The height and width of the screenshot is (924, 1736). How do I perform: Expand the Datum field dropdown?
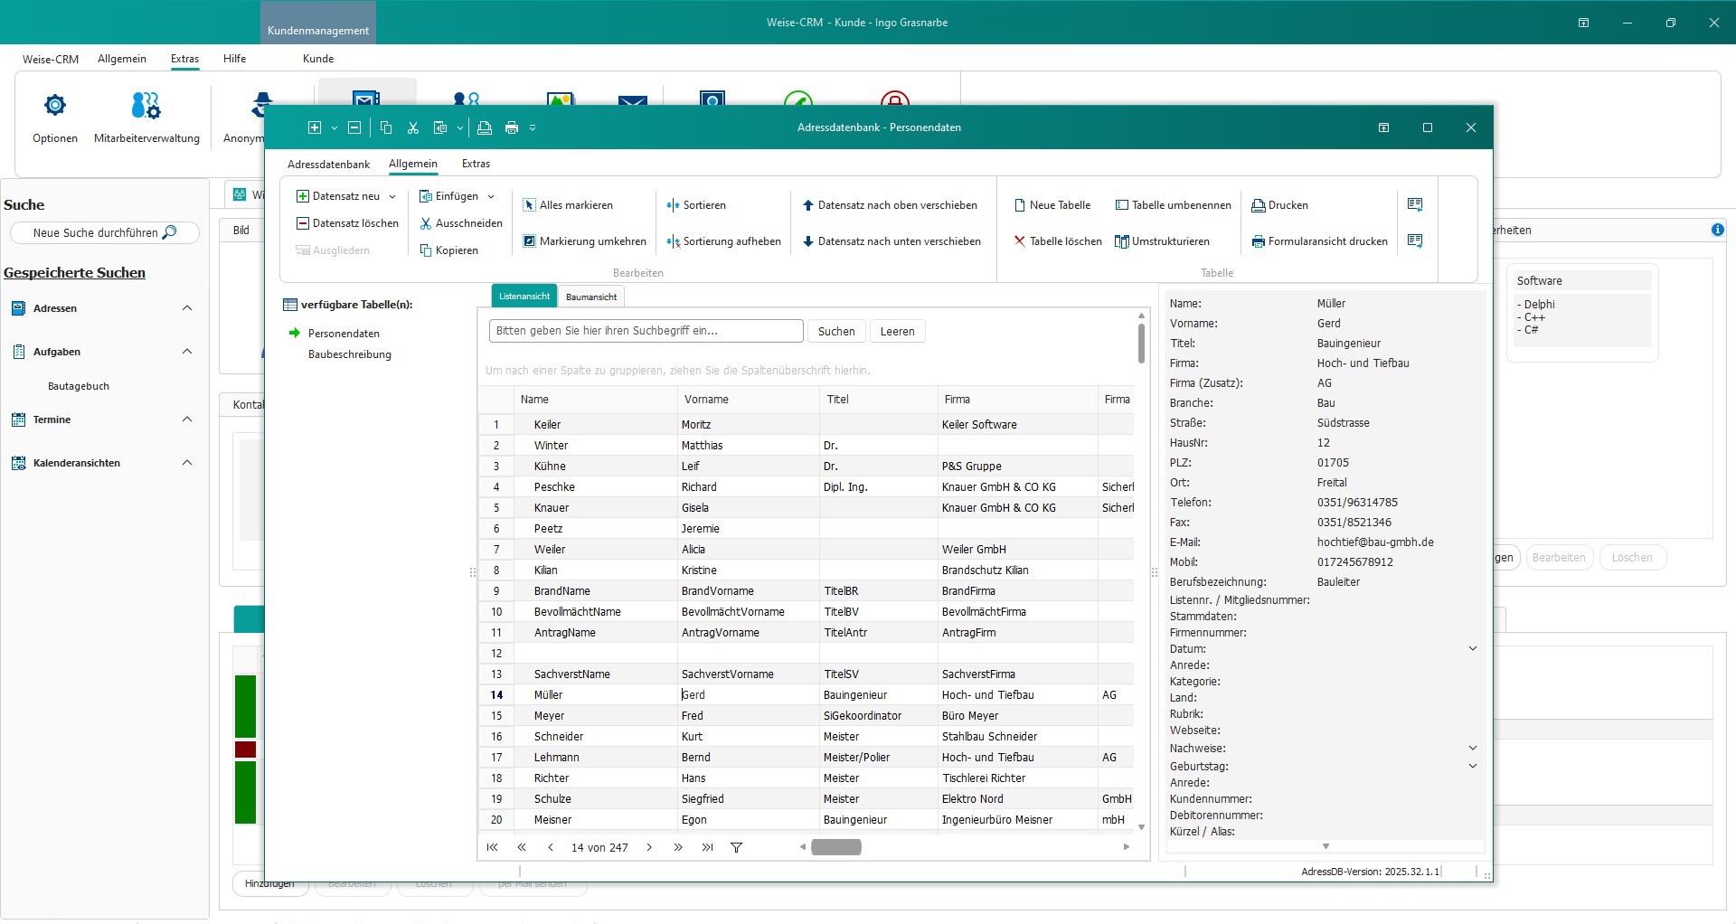pyautogui.click(x=1472, y=648)
